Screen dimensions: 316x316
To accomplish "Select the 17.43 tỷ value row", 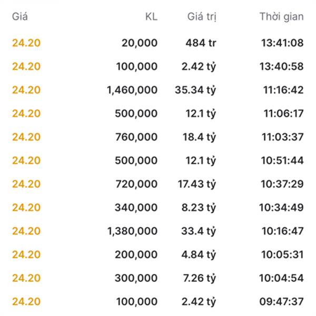I will pyautogui.click(x=158, y=184).
